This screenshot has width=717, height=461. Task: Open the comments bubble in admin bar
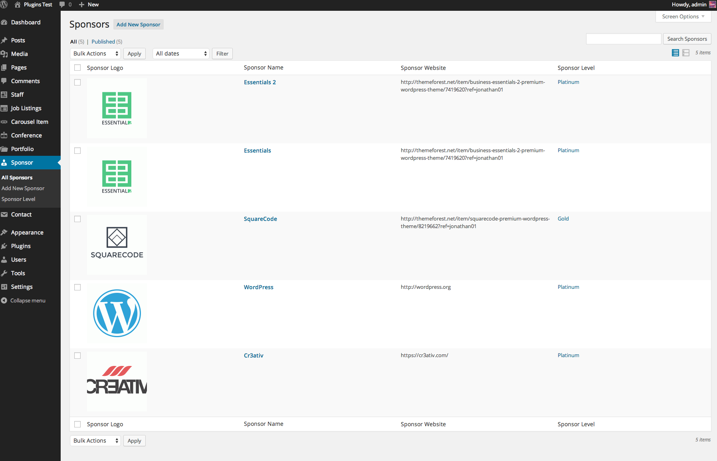tap(62, 4)
